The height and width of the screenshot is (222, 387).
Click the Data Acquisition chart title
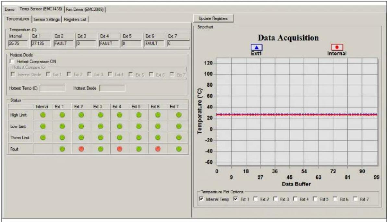288,37
